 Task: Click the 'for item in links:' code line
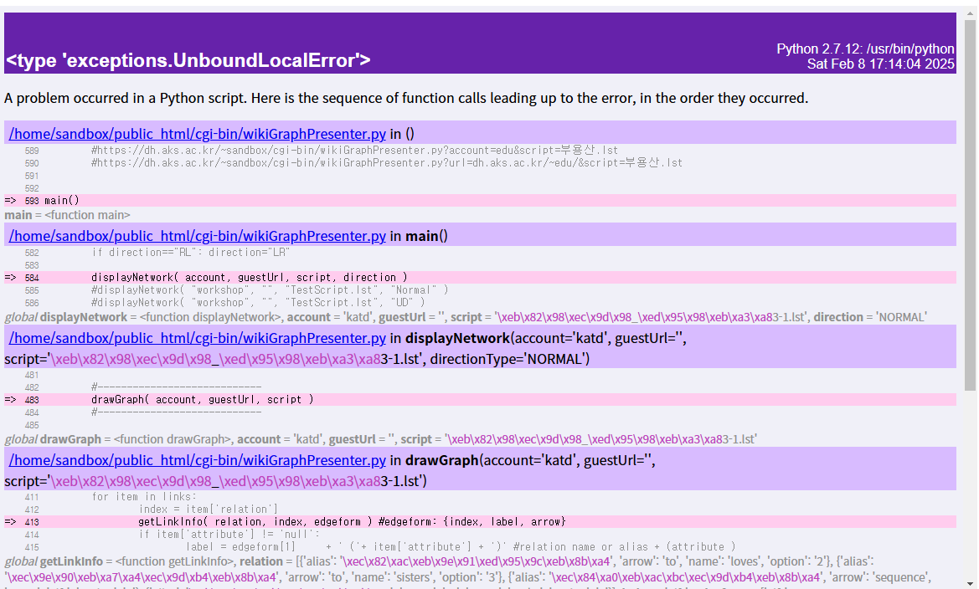(144, 497)
